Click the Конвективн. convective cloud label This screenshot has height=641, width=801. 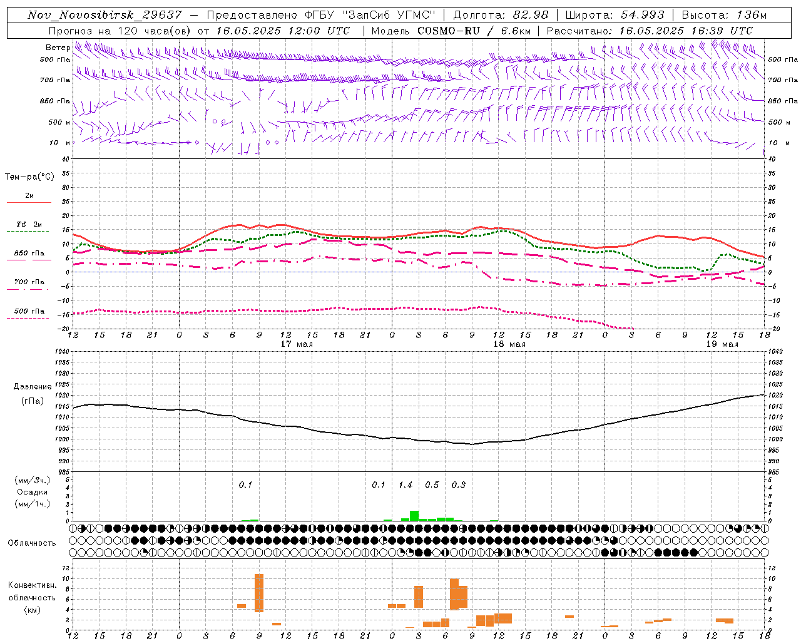[32, 585]
